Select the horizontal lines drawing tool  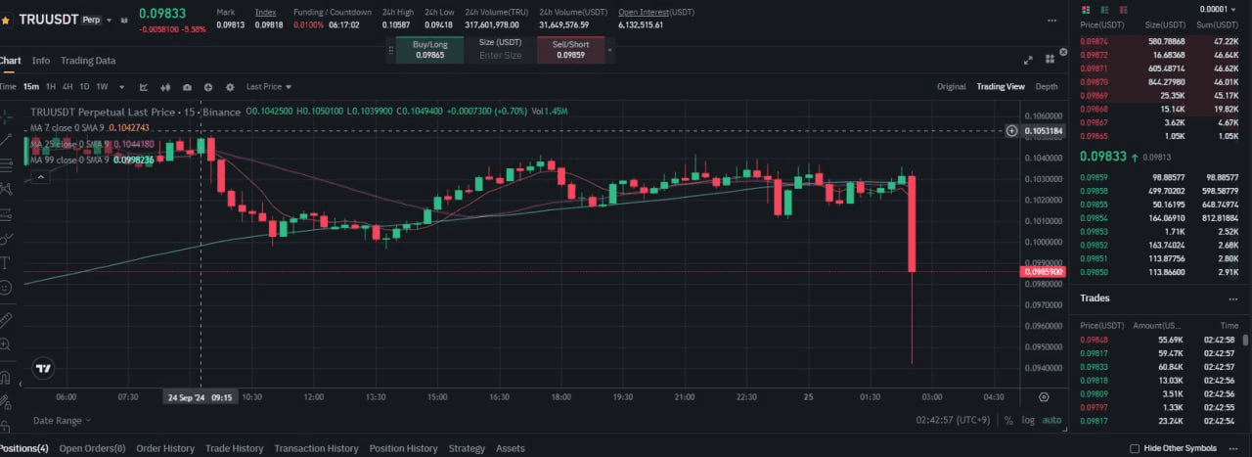coord(6,163)
